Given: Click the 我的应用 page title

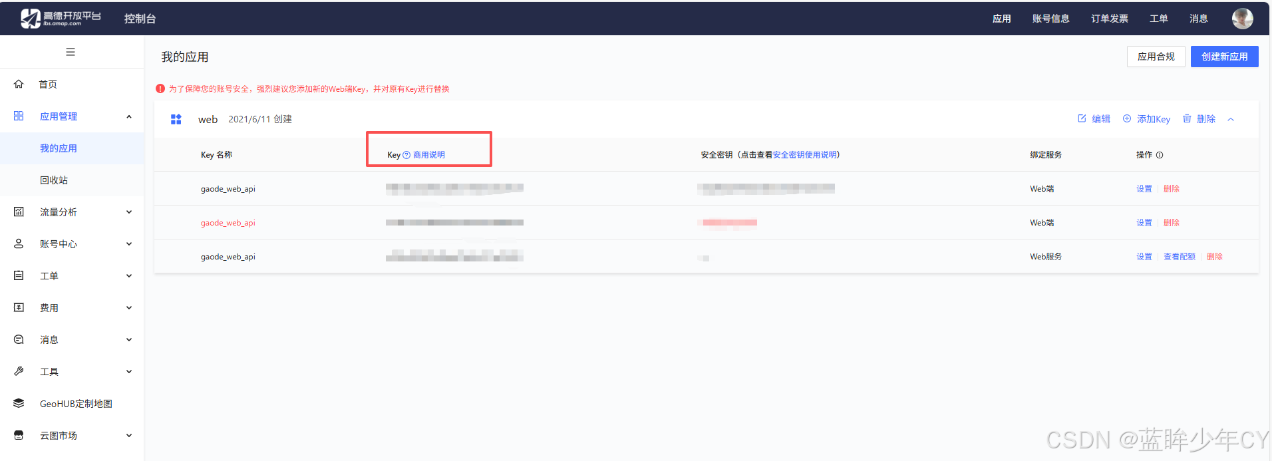Looking at the screenshot, I should (184, 57).
